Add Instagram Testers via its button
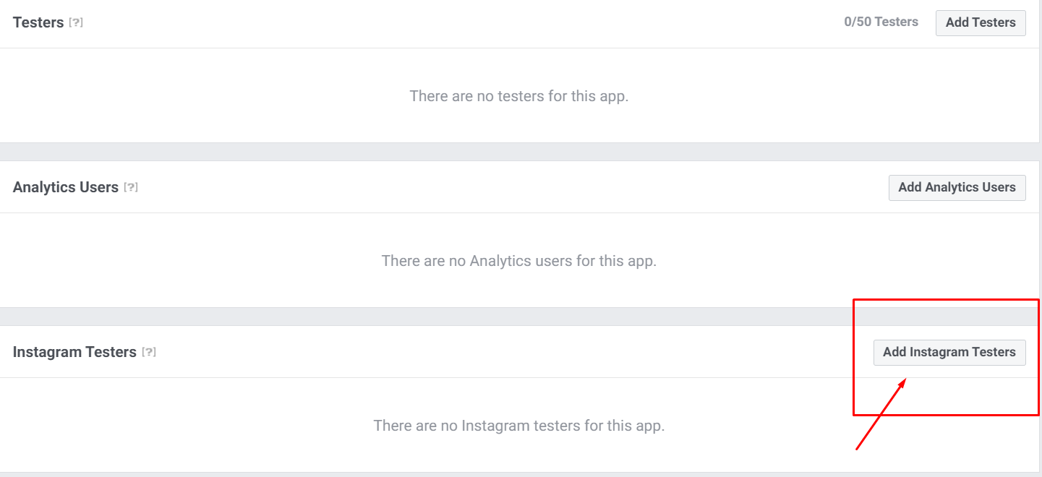 point(949,352)
